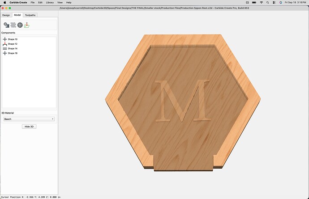Click the Wi-Fi status icon
The width and height of the screenshot is (309, 199).
[x=262, y=3]
